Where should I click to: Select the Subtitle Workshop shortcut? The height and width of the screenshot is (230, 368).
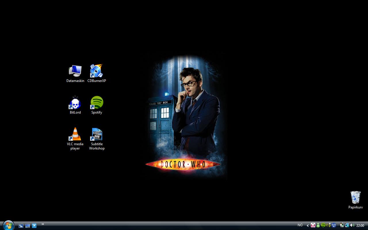coord(97,134)
